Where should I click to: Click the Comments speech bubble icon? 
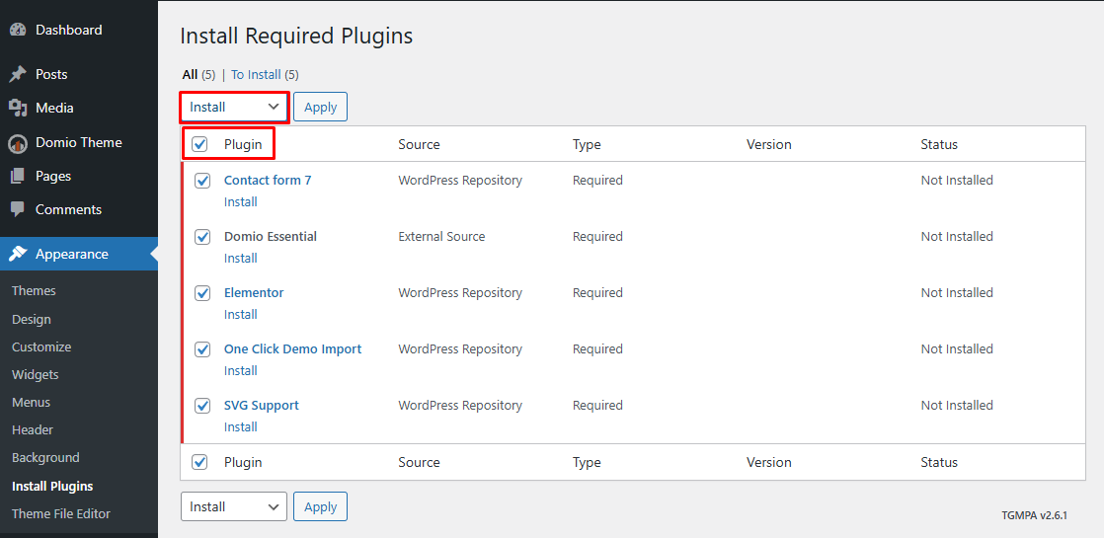pyautogui.click(x=18, y=210)
